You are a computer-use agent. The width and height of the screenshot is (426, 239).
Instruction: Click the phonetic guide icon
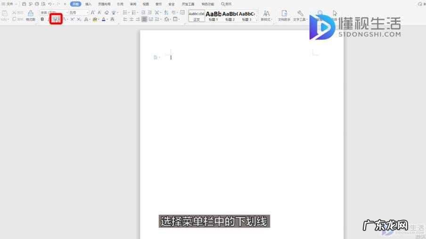point(114,13)
